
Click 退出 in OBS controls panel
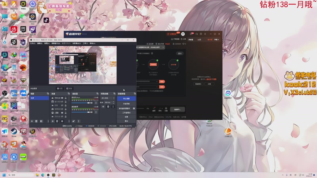[x=126, y=121]
